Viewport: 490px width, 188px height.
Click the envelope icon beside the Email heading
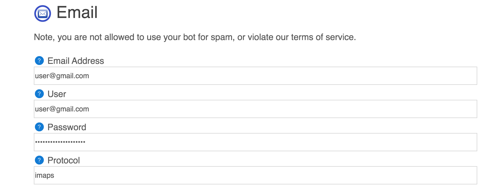[42, 13]
